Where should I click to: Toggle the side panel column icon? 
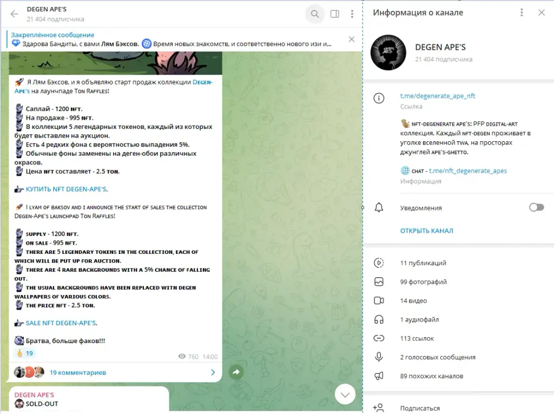tap(334, 14)
